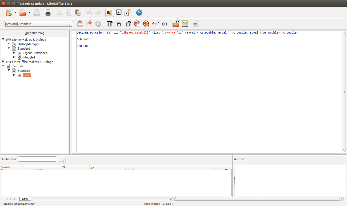The image size is (347, 206).
Task: Click the editor's horizontal scrollbar
Action: (257, 199)
